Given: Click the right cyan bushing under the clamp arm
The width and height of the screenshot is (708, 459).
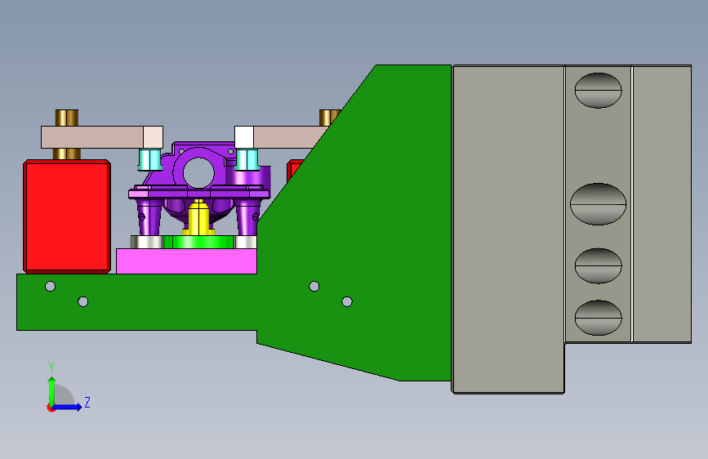Looking at the screenshot, I should click(x=247, y=159).
